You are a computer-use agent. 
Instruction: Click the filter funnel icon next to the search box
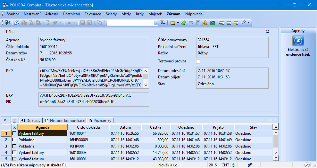tap(163, 23)
